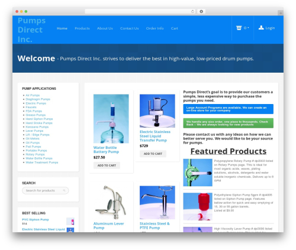Click the Login user icon
This screenshot has height=250, width=296.
coord(261,28)
